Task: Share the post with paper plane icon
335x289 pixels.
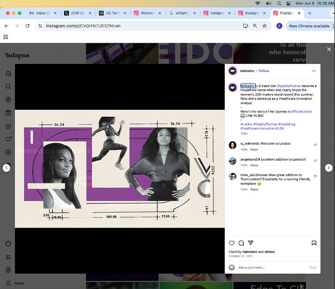Action: (x=251, y=243)
